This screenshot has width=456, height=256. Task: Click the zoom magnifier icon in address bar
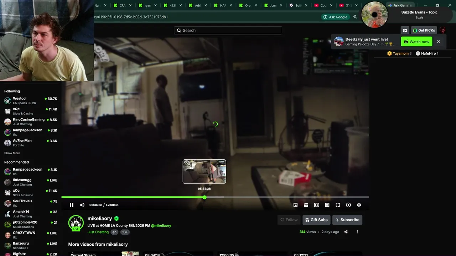[x=355, y=17]
